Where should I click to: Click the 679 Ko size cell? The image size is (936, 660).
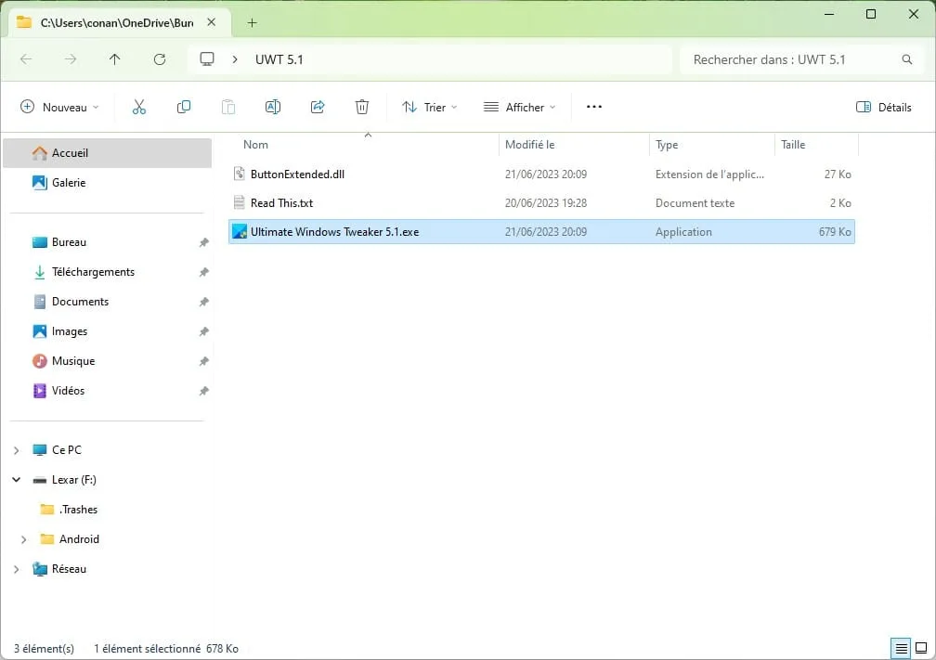coord(835,231)
